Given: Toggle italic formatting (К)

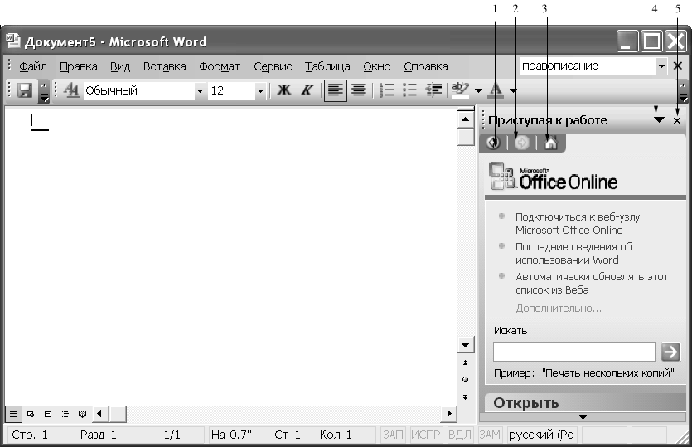Looking at the screenshot, I should (307, 90).
